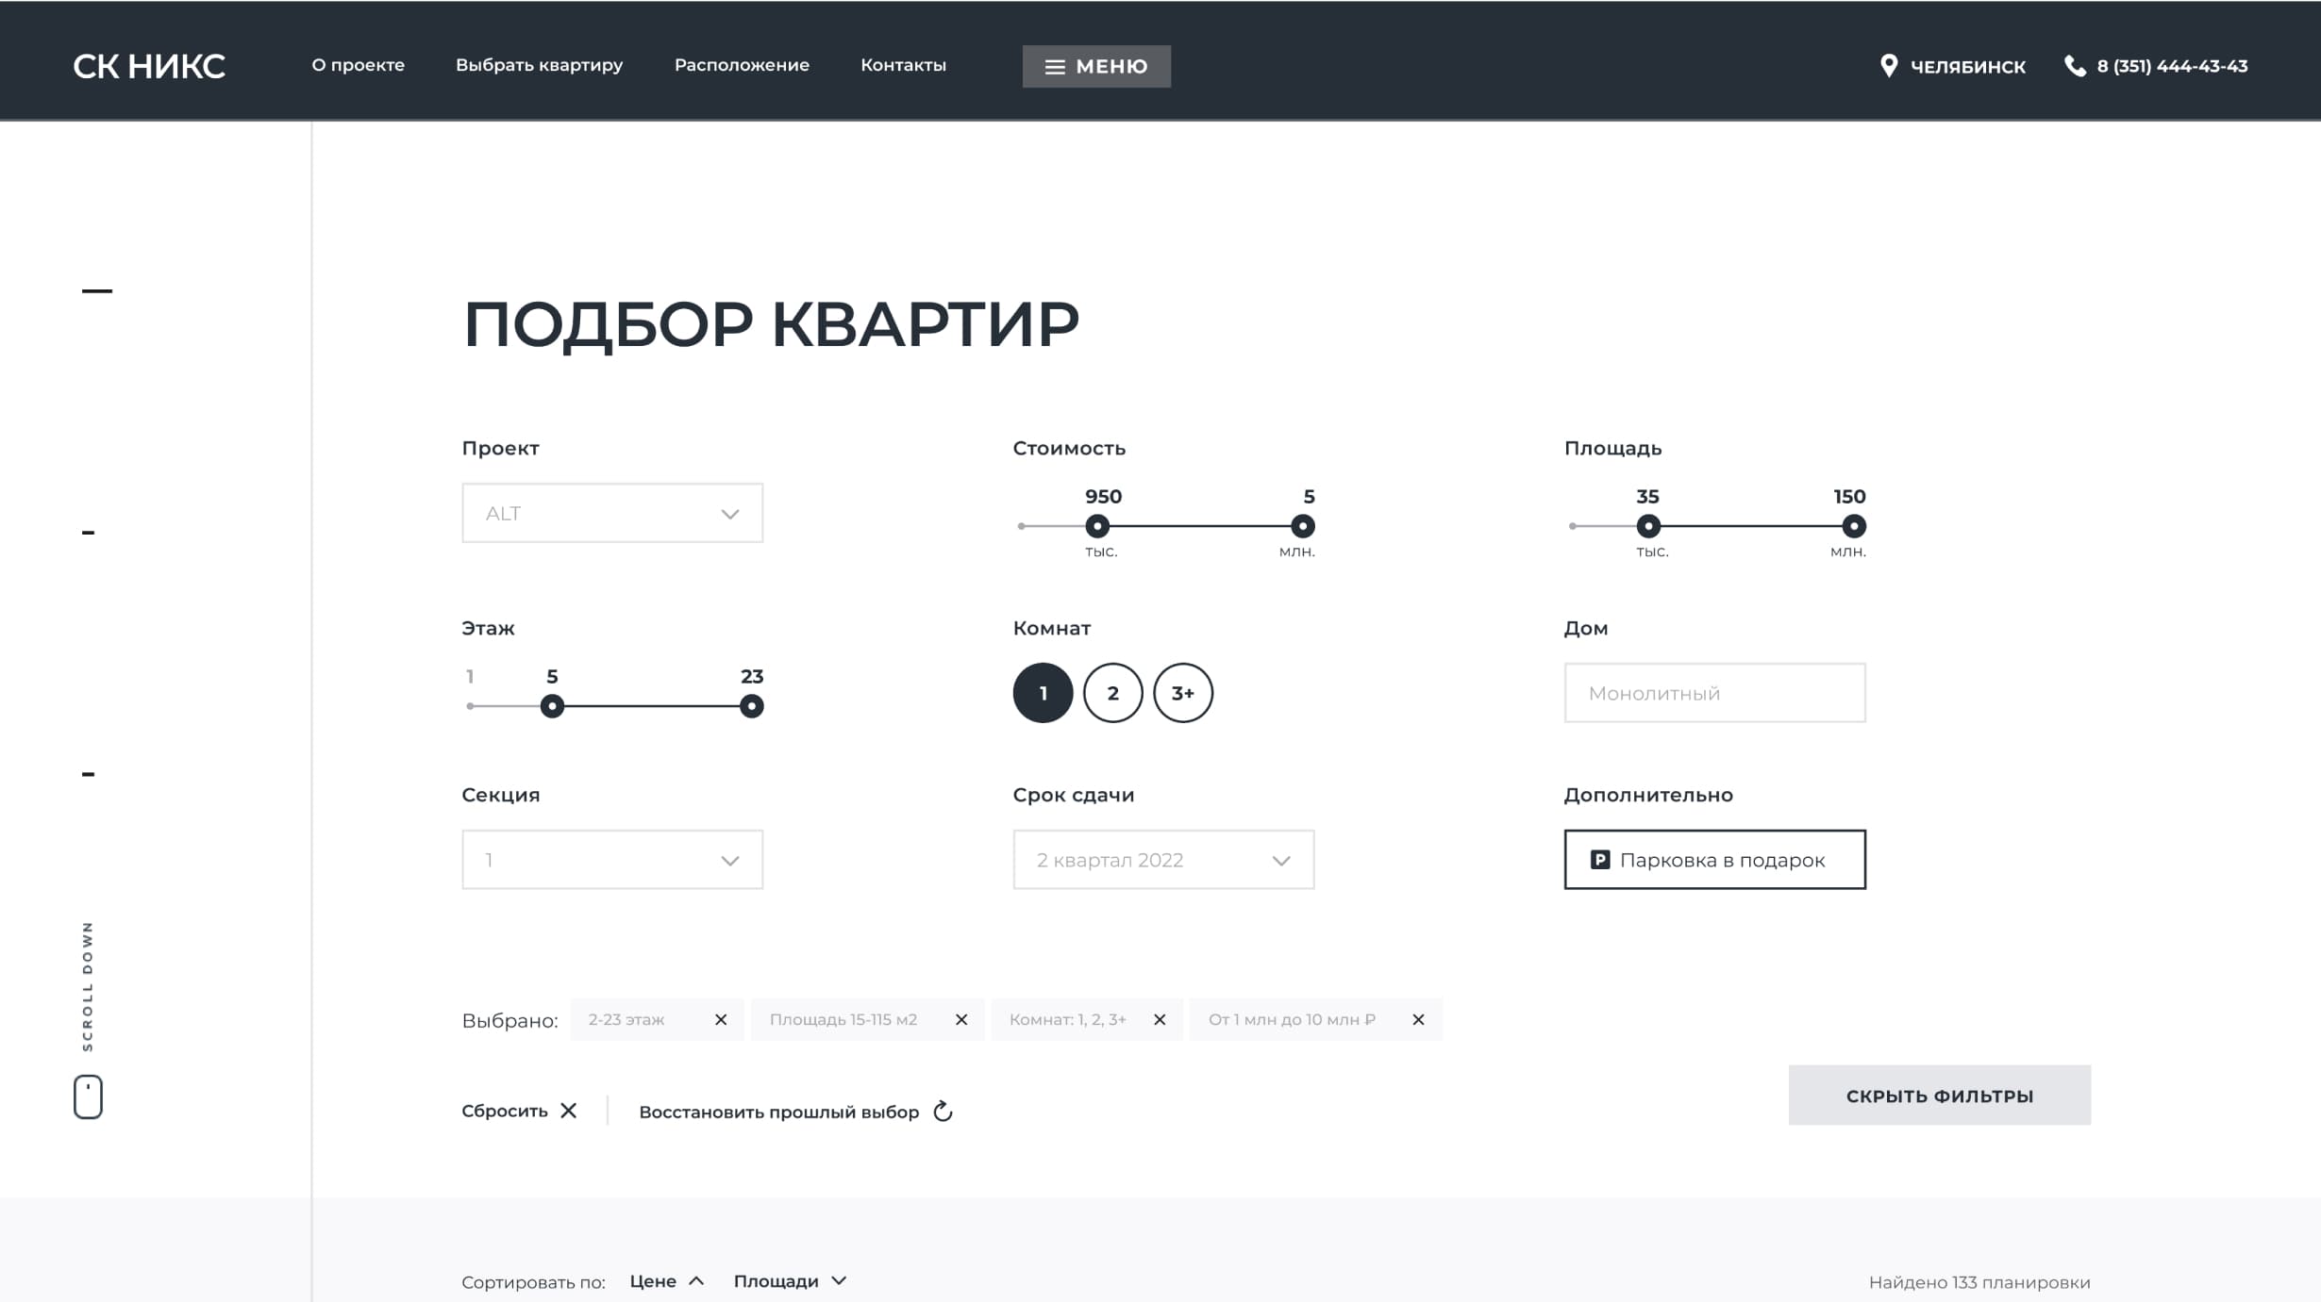Click the phone icon in header
The width and height of the screenshot is (2321, 1302).
click(2075, 66)
